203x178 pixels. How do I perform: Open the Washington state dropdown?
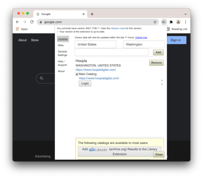pos(144,44)
